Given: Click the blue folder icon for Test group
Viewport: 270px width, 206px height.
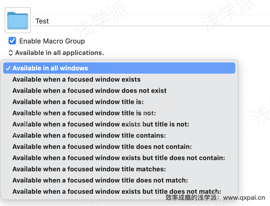Looking at the screenshot, I should point(18,20).
